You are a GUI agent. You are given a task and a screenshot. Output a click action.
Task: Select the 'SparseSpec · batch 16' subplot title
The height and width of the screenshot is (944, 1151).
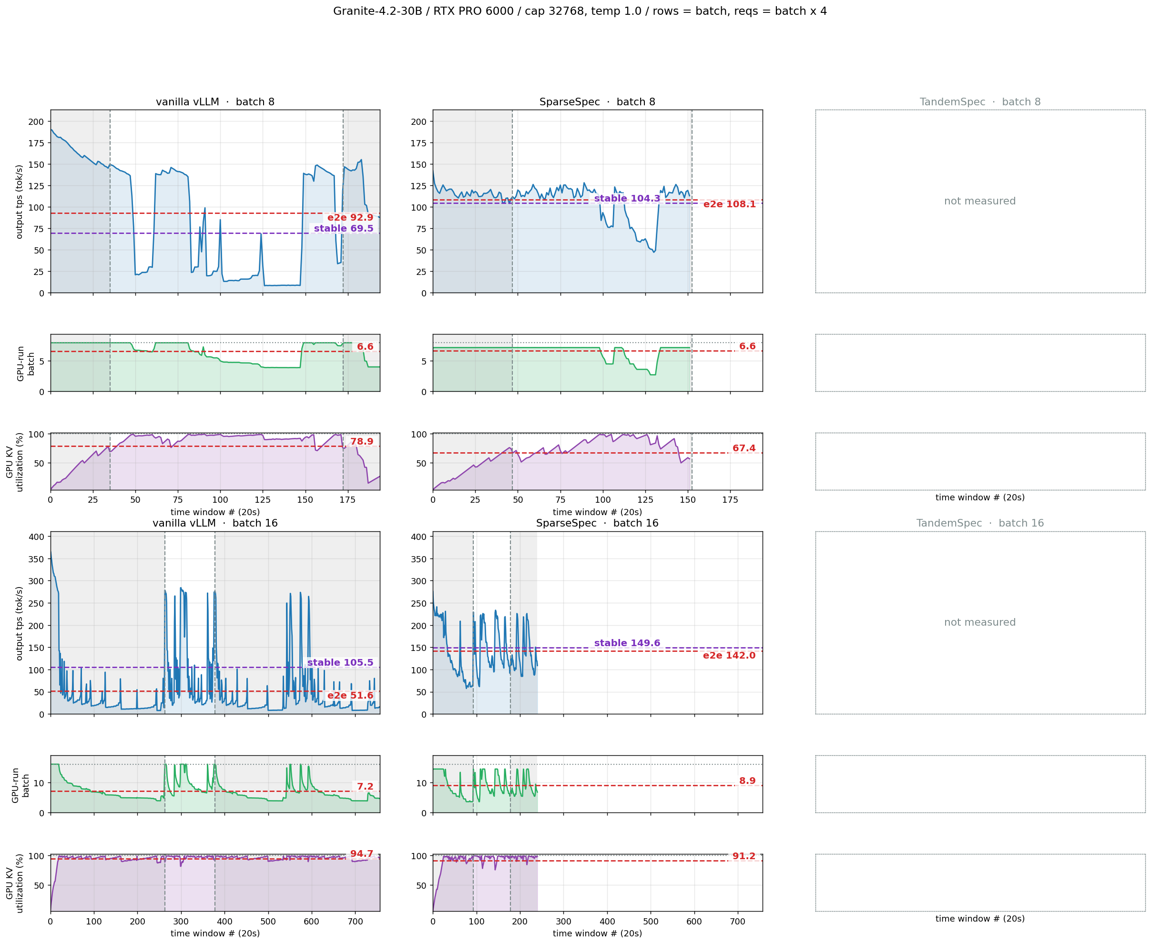coord(597,523)
